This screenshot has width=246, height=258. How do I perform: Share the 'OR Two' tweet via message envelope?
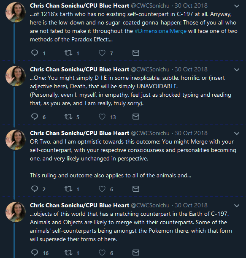(x=136, y=189)
